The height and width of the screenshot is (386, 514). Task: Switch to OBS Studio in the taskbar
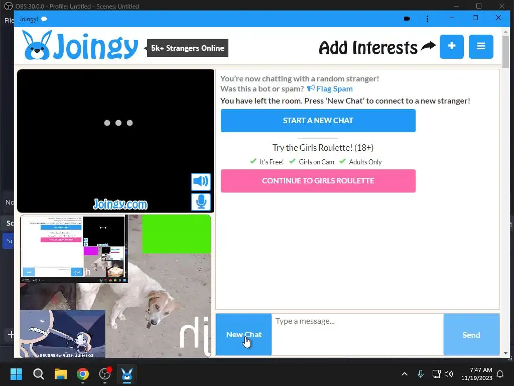click(105, 374)
